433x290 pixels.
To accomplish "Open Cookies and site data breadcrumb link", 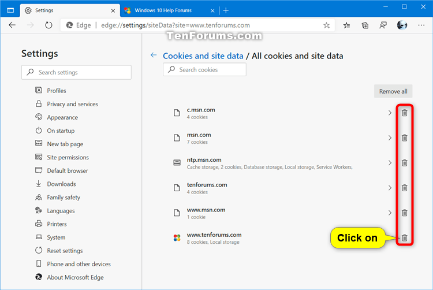I will click(x=203, y=56).
